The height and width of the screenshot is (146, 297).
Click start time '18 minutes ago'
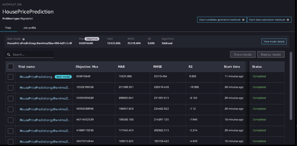coord(234,119)
